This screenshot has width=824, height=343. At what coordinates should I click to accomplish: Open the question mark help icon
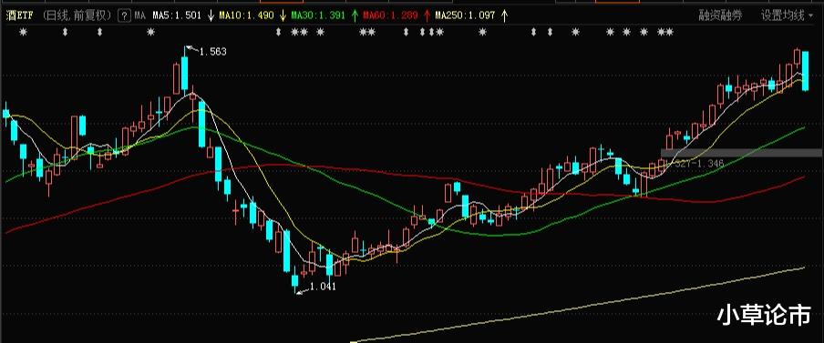coord(124,15)
